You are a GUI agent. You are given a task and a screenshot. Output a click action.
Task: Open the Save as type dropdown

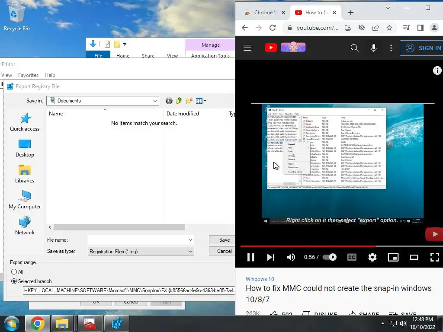coord(141,251)
